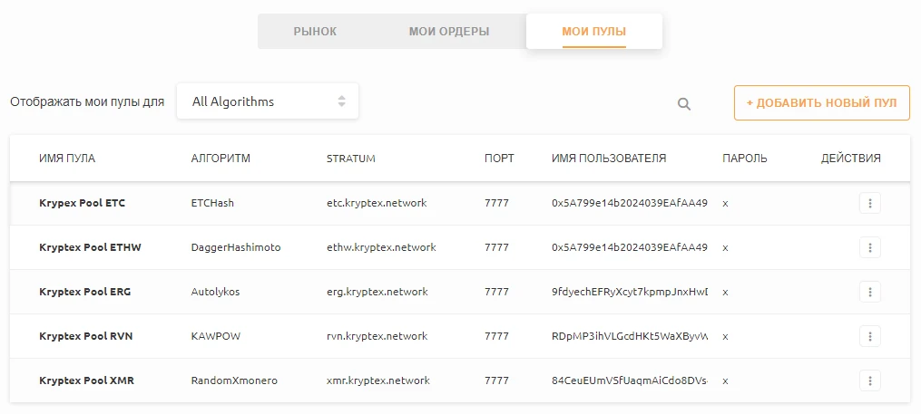Open actions menu for Kryptex Pool RVN
The image size is (921, 414).
(x=869, y=336)
